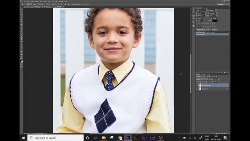Select the Brush tool
The image size is (250, 141).
[21, 27]
